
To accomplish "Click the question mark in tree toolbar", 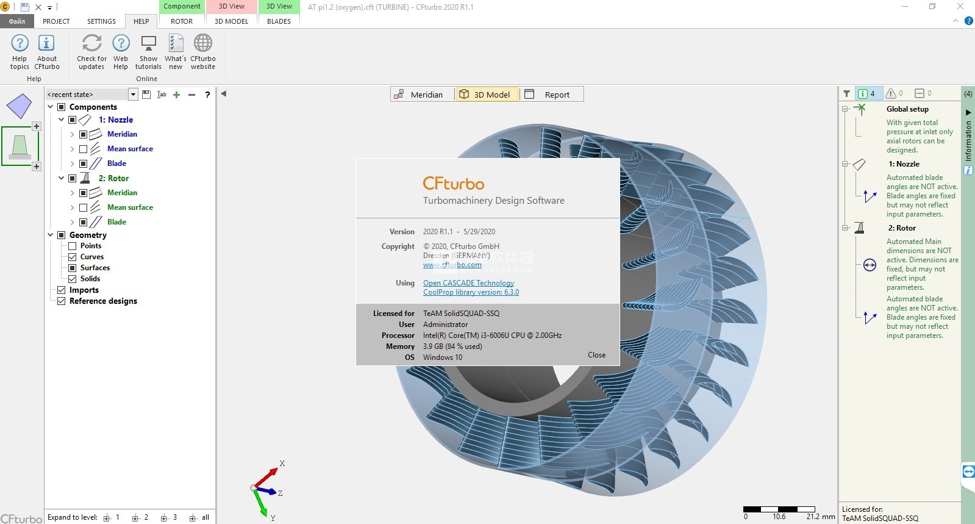I will click(207, 95).
